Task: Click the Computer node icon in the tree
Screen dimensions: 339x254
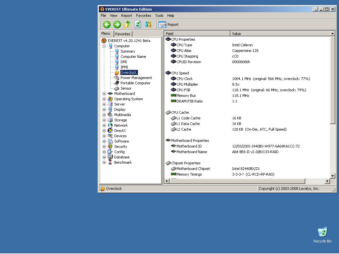Action: coord(111,46)
